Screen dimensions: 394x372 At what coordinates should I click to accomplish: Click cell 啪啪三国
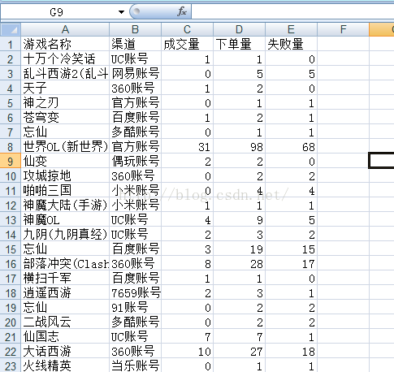[65, 190]
